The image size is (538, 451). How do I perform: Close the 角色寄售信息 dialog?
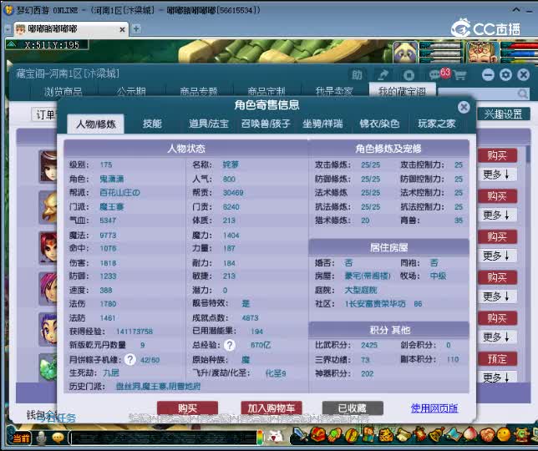(x=464, y=108)
